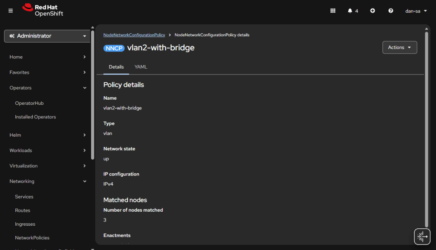
Task: Open the application launcher grid
Action: click(333, 11)
